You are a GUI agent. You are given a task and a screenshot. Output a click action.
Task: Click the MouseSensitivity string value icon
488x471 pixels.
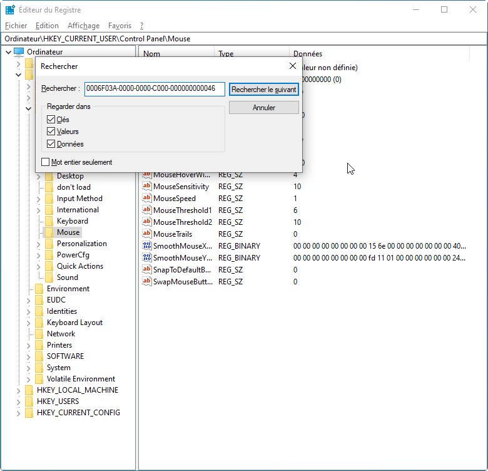[148, 187]
